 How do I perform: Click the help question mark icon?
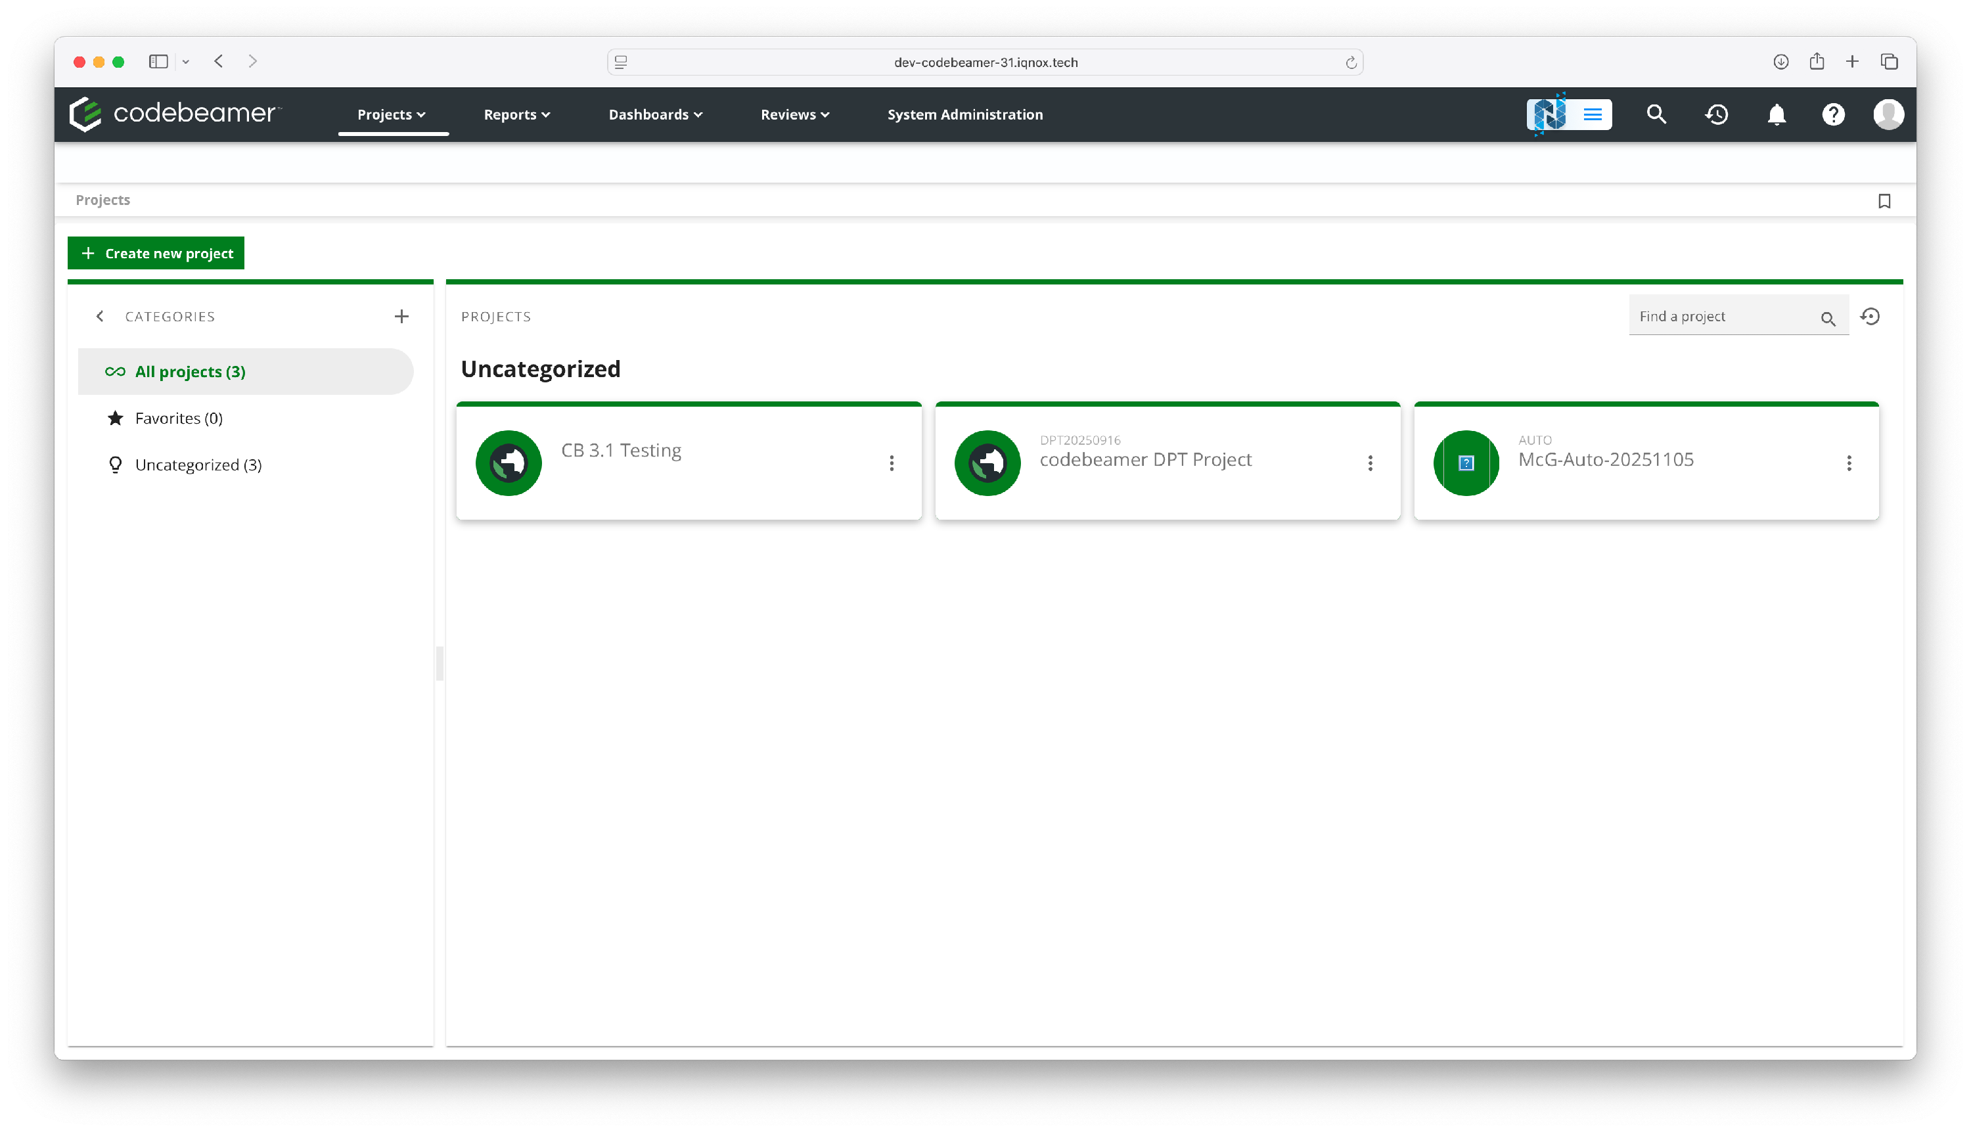pyautogui.click(x=1832, y=114)
